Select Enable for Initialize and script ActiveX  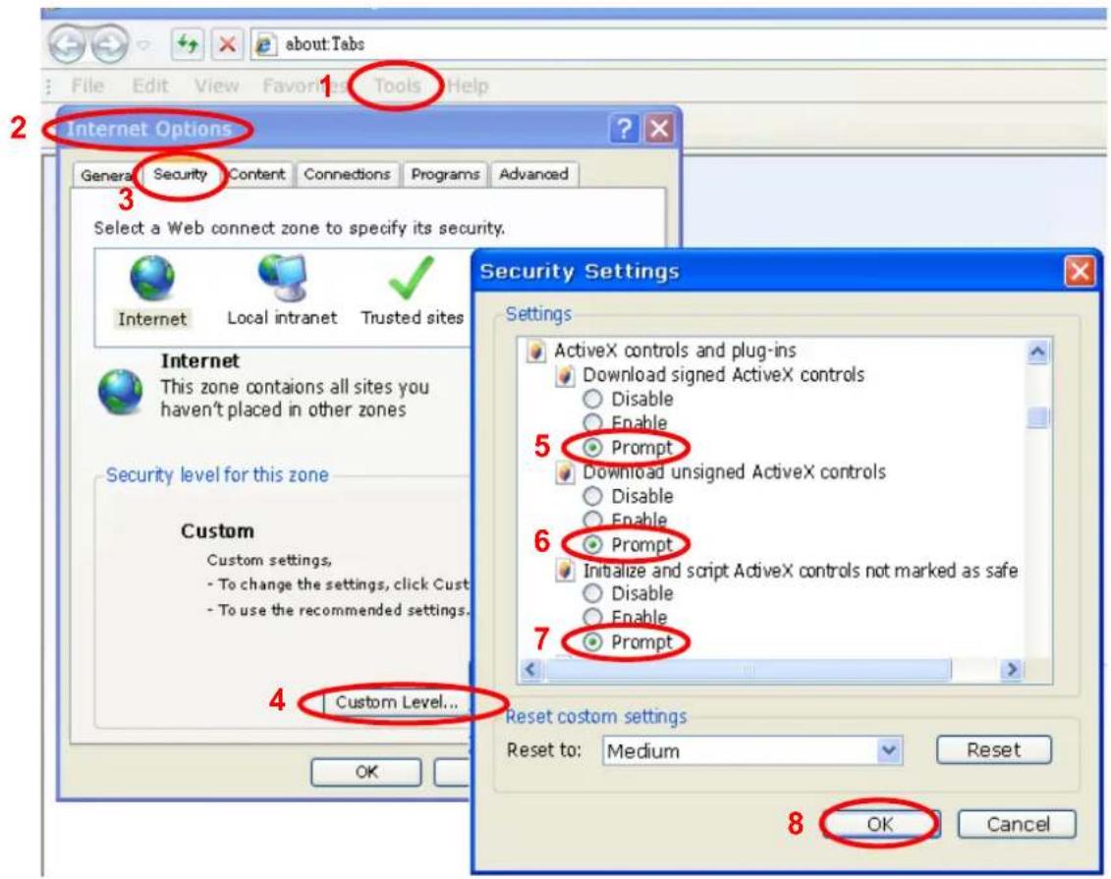592,618
